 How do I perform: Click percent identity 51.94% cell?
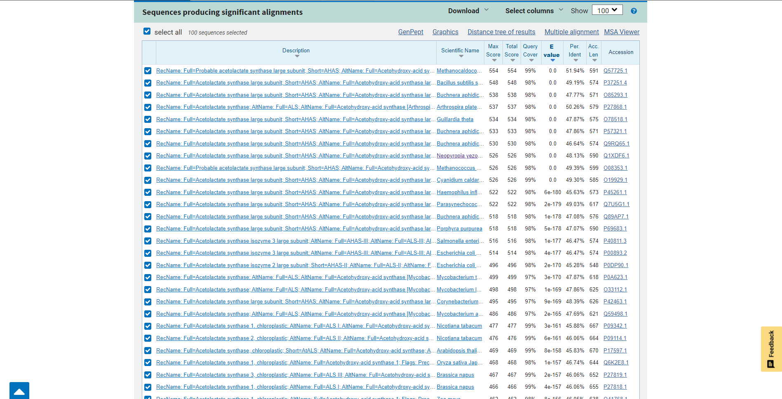(575, 71)
